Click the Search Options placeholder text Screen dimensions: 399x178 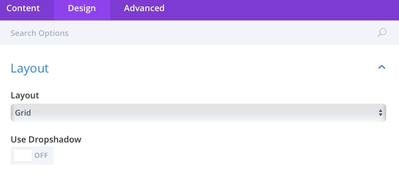(x=39, y=33)
